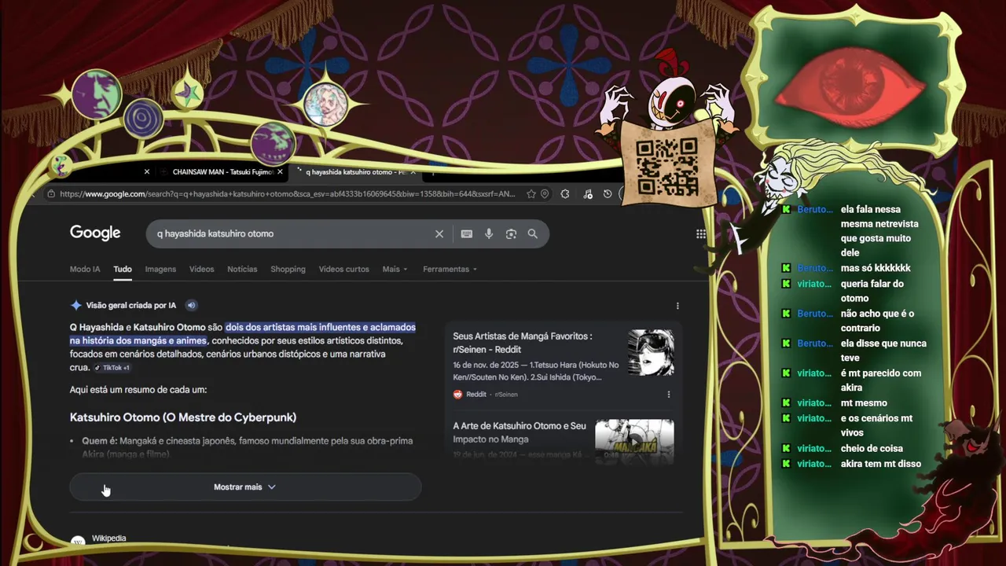Open options for the Reddit r/Seinen result
This screenshot has width=1006, height=566.
[669, 395]
